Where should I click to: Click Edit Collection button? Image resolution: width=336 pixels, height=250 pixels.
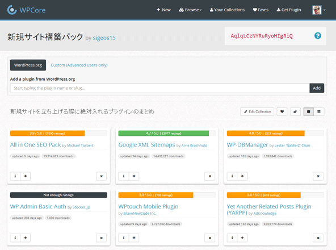(x=257, y=111)
